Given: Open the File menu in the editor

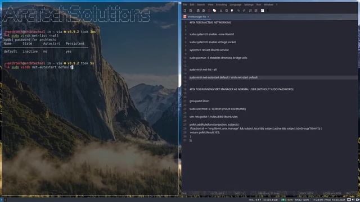Looking at the screenshot, I should point(185,4).
